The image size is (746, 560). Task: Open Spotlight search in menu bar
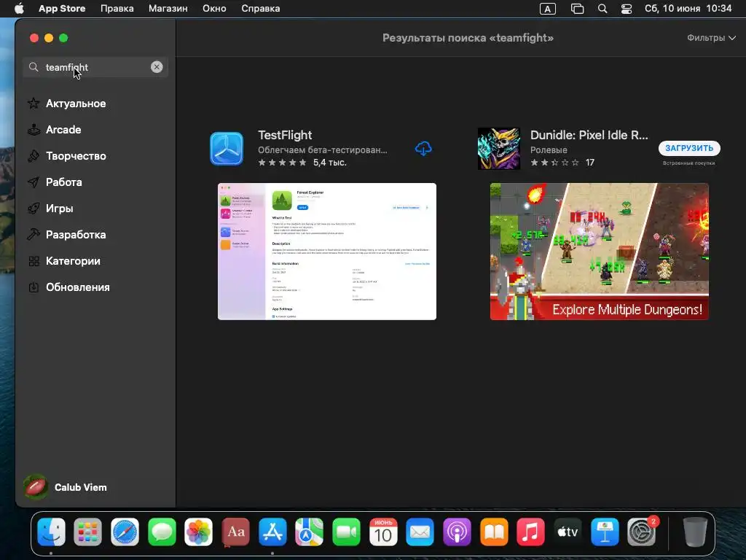click(x=602, y=9)
